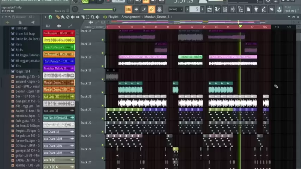Click the orange piano keyboard icon in top toolbar
The width and height of the screenshot is (301, 169).
point(128,10)
